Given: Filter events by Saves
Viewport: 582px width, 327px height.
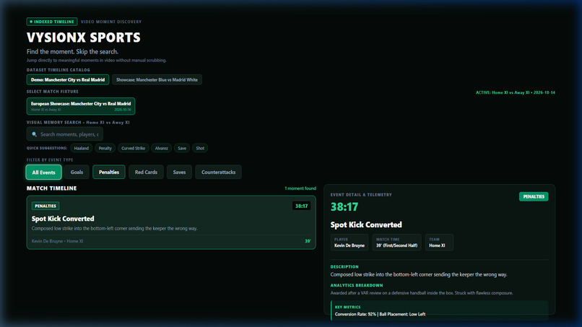Looking at the screenshot, I should point(179,173).
